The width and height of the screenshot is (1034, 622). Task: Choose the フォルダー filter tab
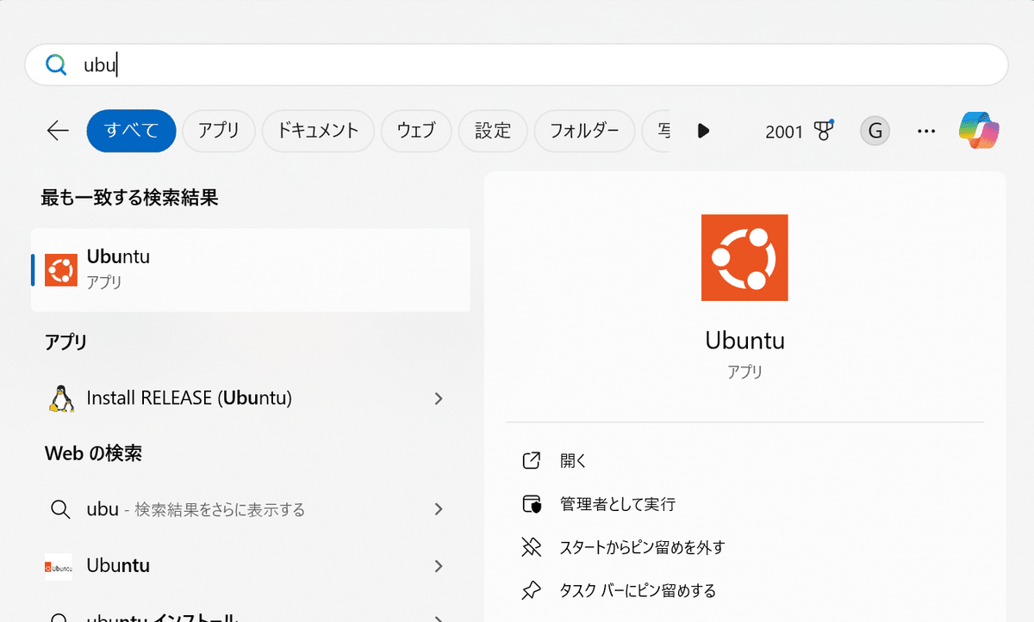coord(584,131)
